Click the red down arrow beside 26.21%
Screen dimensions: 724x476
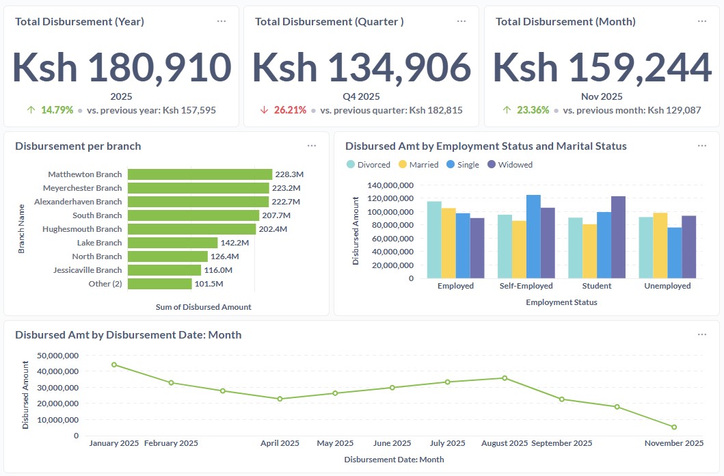click(x=265, y=109)
